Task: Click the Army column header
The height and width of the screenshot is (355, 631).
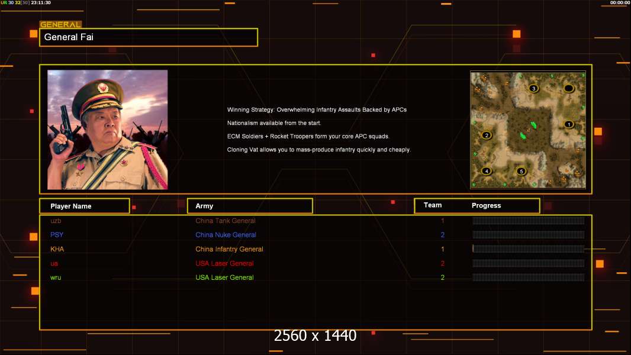Action: tap(250, 206)
